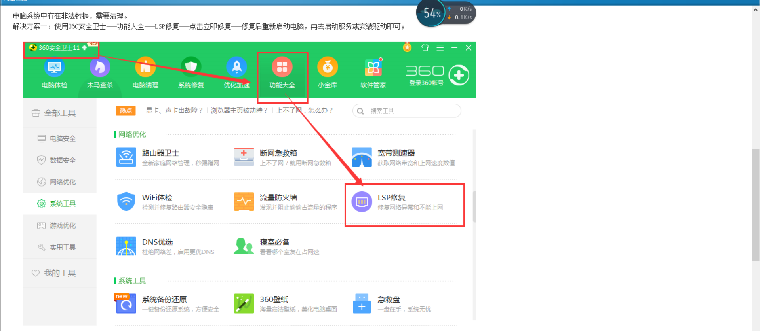This screenshot has width=760, height=331.
Task: Select 网络优化 category in sidebar
Action: point(60,182)
